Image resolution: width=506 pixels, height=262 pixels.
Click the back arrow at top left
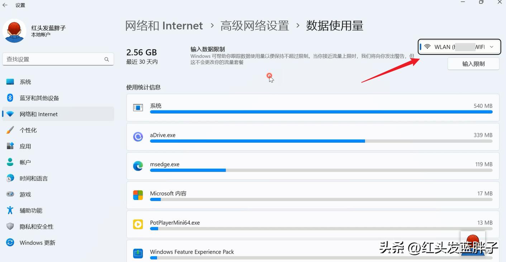(x=5, y=5)
